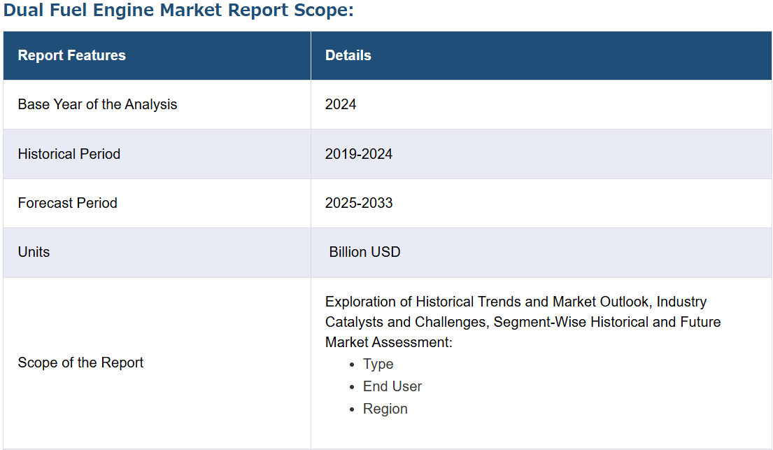The height and width of the screenshot is (450, 773).
Task: Select the 'Type' bullet item
Action: tap(378, 364)
